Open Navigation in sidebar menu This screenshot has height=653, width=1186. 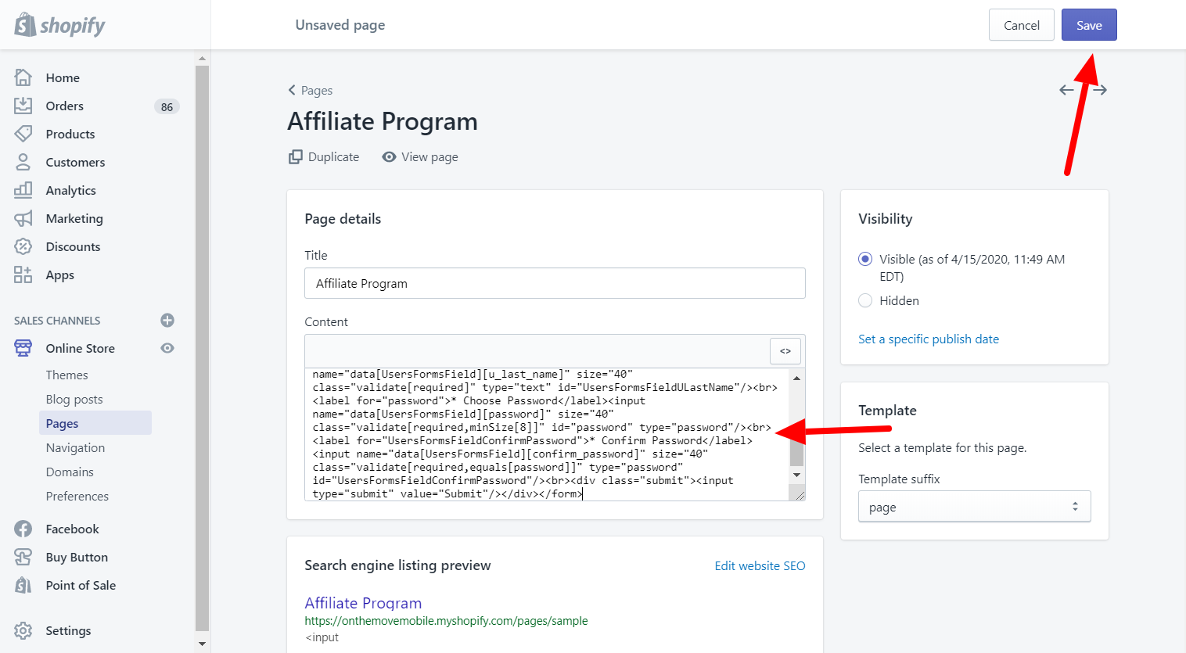(75, 447)
